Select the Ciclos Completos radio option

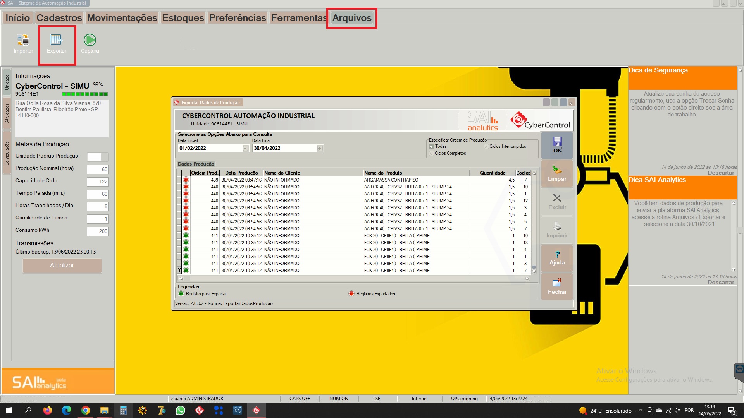tap(431, 154)
